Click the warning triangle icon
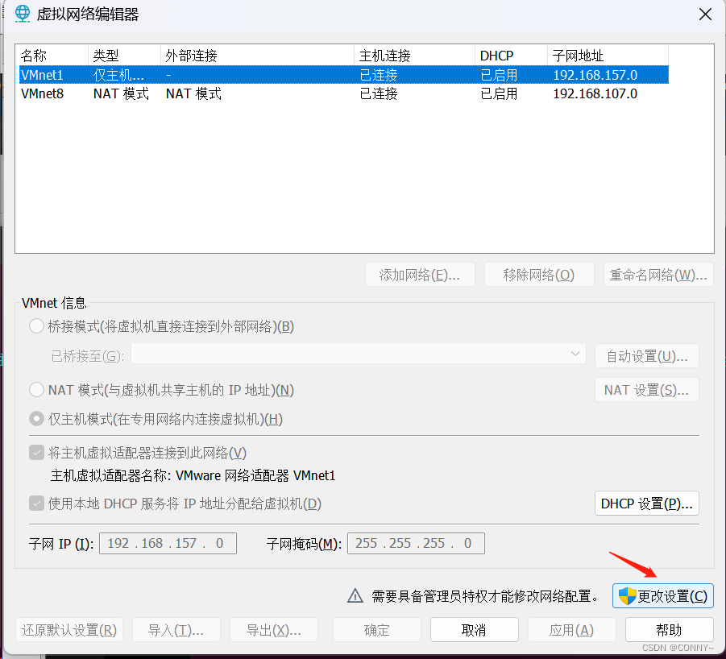Viewport: 726px width, 659px height. (355, 595)
